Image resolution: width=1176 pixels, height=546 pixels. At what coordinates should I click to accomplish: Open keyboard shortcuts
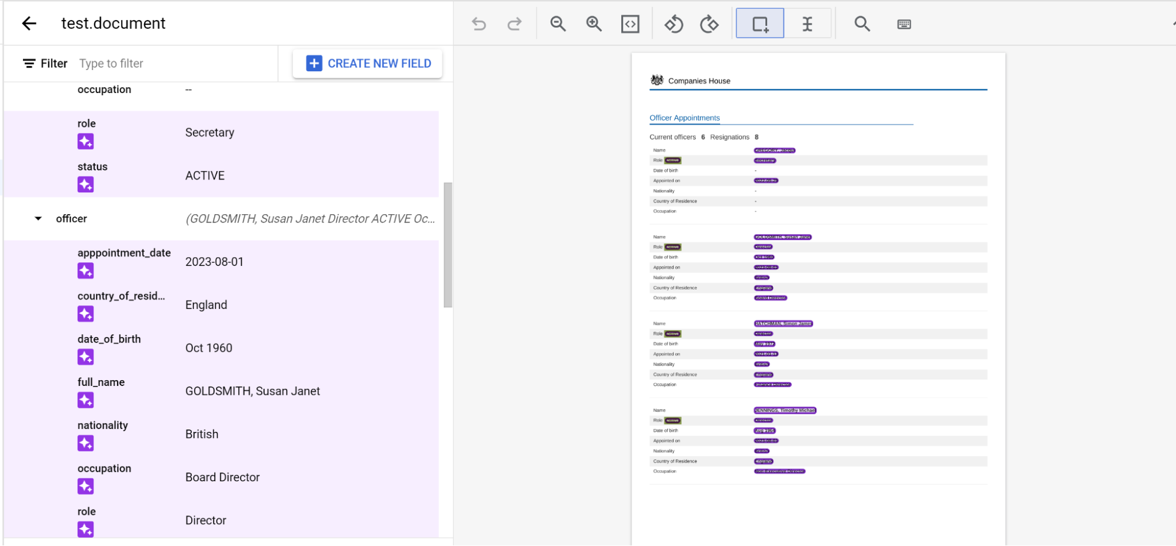(904, 24)
